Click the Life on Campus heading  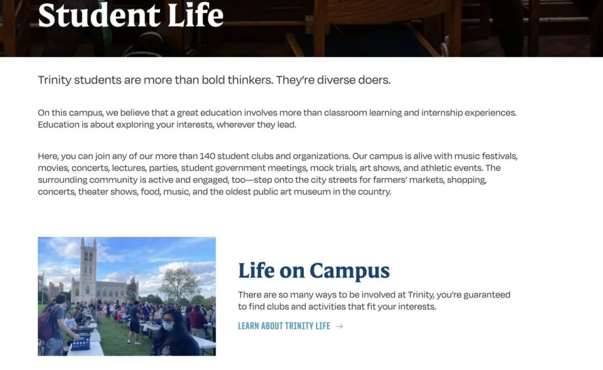point(314,271)
